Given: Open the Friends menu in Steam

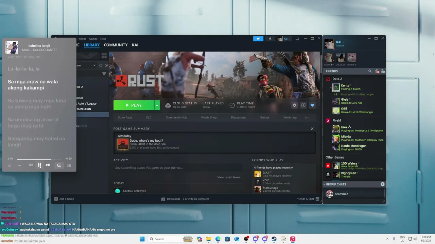Looking at the screenshot, I should click(x=82, y=39).
